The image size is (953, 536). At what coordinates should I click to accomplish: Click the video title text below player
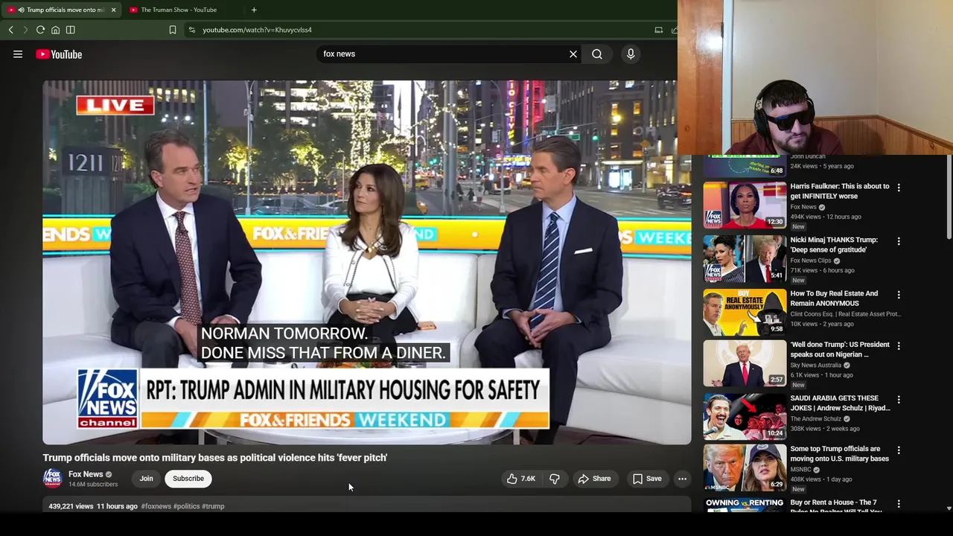click(x=215, y=458)
